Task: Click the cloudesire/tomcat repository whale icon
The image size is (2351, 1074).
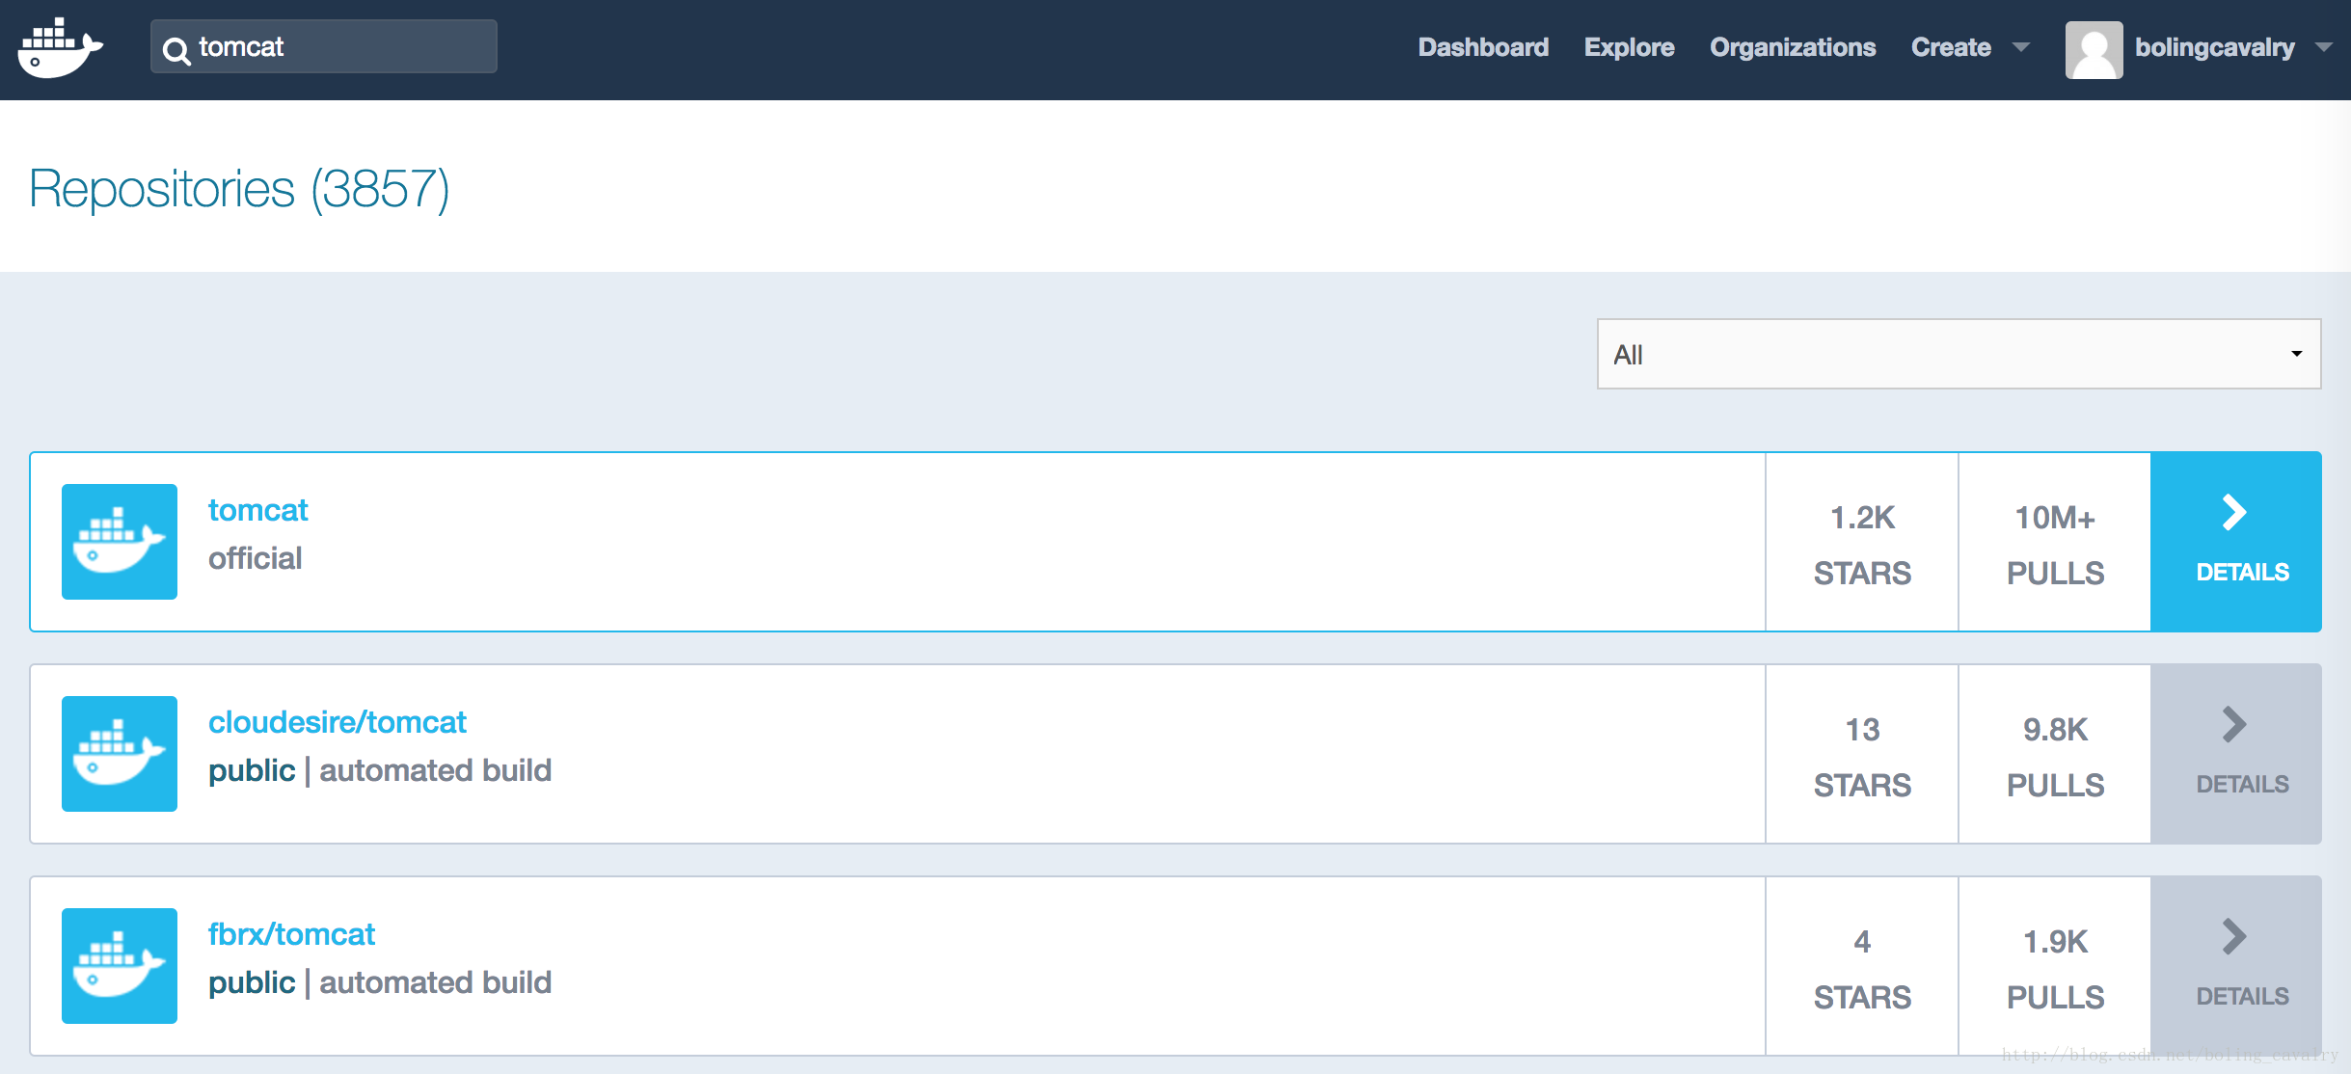Action: click(x=120, y=754)
